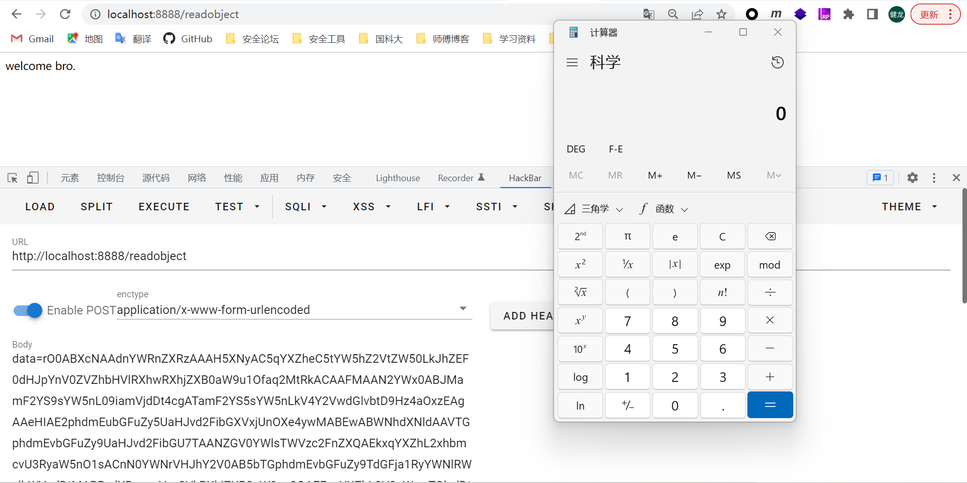Open the Google Translate page icon
This screenshot has width=967, height=483.
(x=649, y=14)
